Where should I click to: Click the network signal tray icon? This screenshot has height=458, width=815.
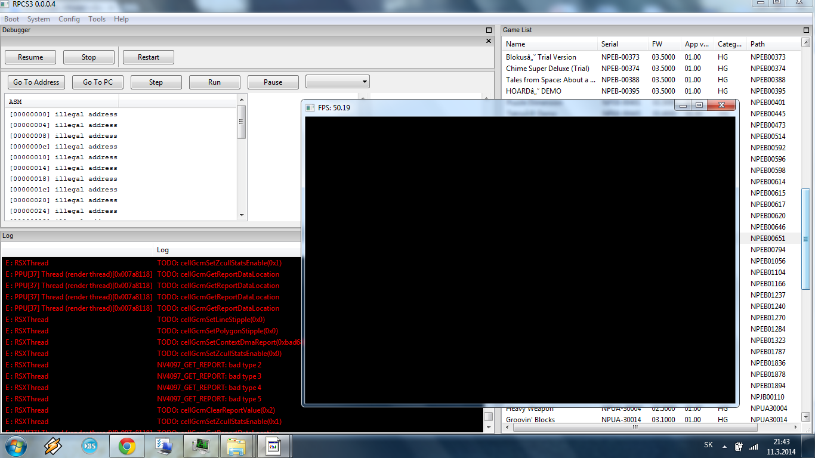(754, 445)
